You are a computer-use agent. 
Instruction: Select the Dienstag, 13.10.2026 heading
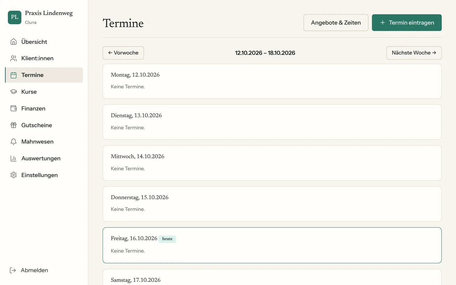click(136, 116)
